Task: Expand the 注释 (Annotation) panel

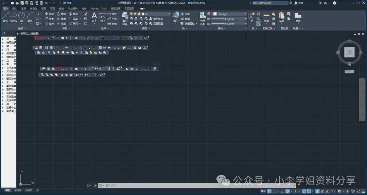Action: pyautogui.click(x=105, y=28)
